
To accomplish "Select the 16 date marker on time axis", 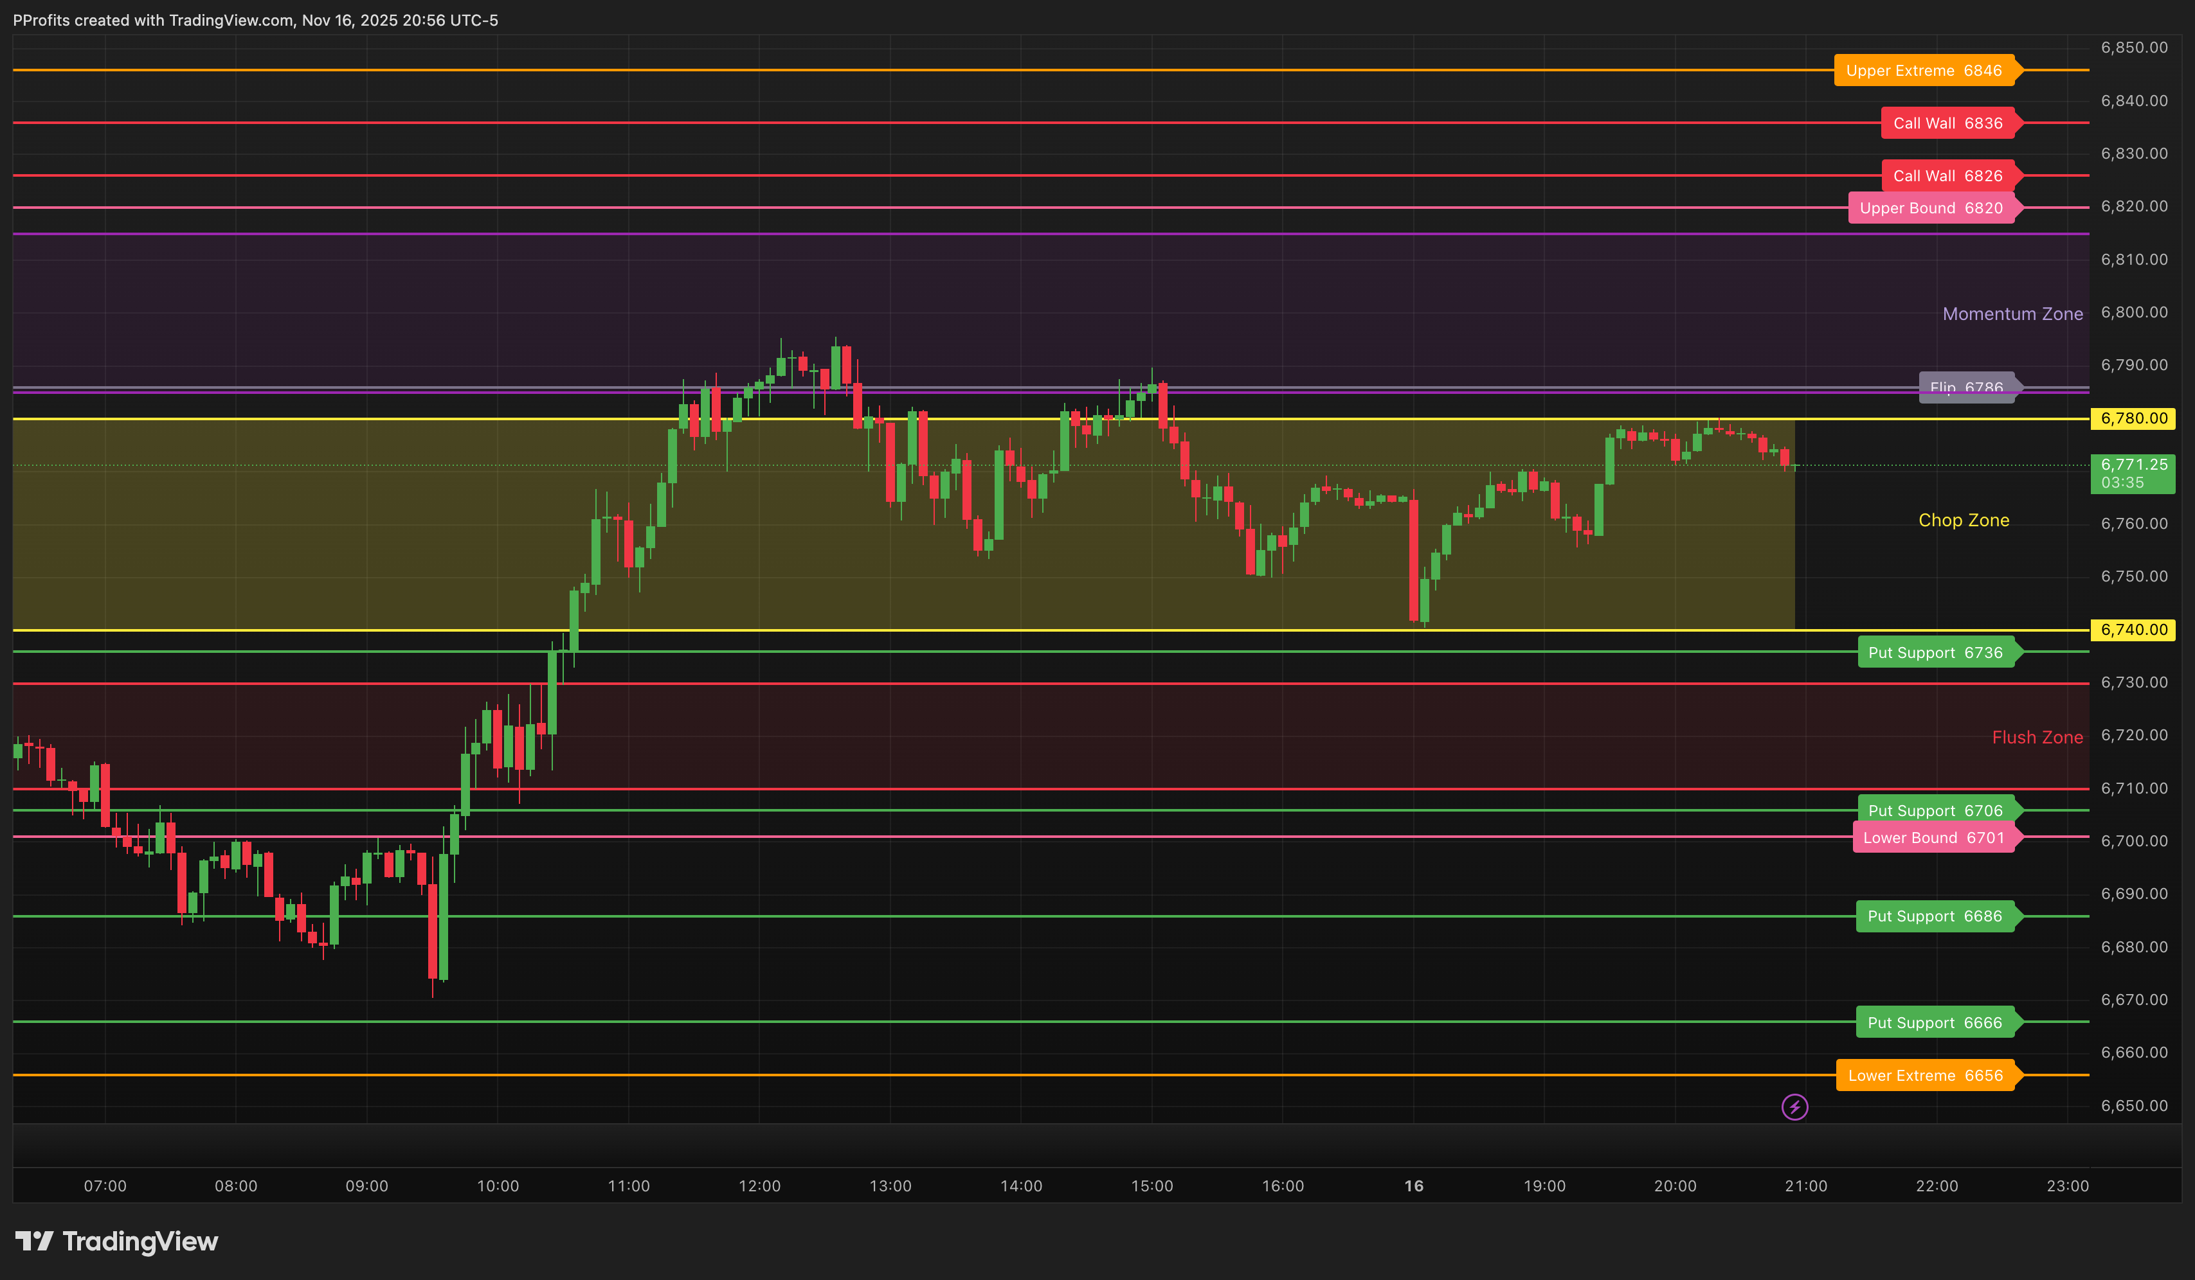I will 1414,1185.
